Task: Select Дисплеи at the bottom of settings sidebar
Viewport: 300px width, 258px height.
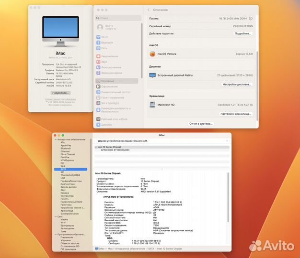Action: click(104, 125)
